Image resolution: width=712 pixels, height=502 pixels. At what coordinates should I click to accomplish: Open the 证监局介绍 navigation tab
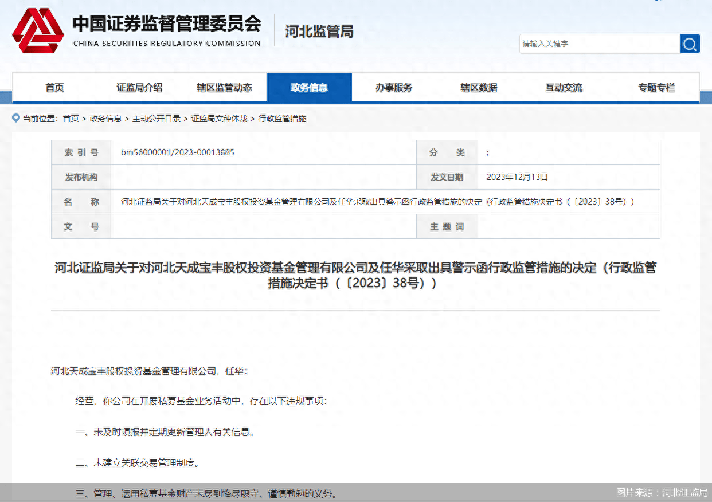(140, 88)
